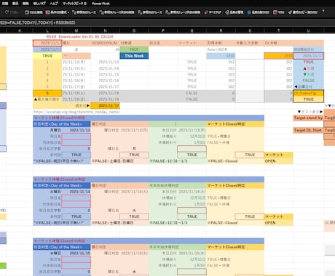Screen dimensions: 335x276
Task: Click the ◀金曜日付 cell
Action: [x=308, y=86]
